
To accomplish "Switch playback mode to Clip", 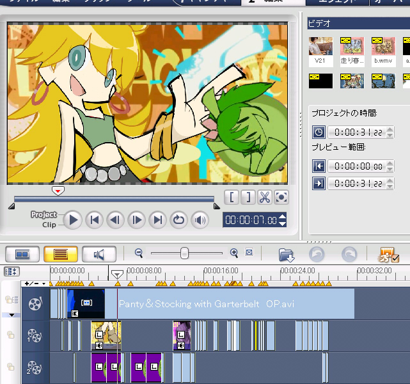I will 49,225.
